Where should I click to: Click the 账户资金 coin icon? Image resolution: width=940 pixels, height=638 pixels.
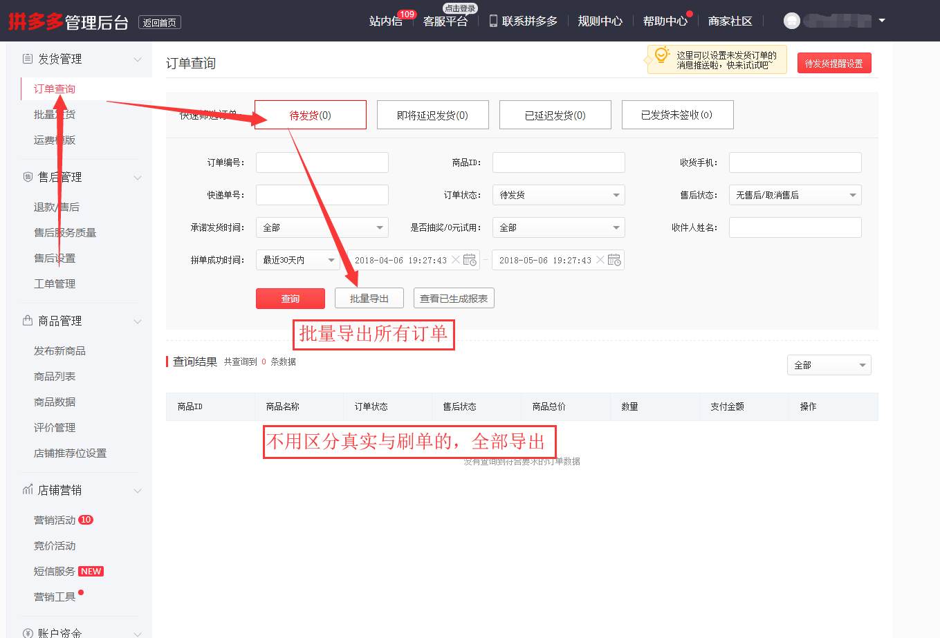[x=28, y=633]
